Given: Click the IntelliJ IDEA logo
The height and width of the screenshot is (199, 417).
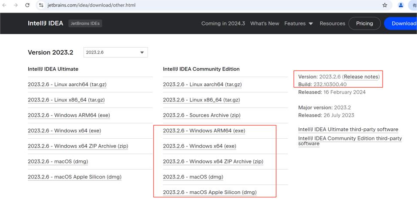Looking at the screenshot, I should coord(45,23).
